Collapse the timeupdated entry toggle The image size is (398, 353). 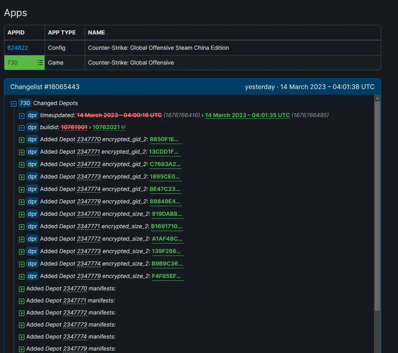(x=22, y=116)
